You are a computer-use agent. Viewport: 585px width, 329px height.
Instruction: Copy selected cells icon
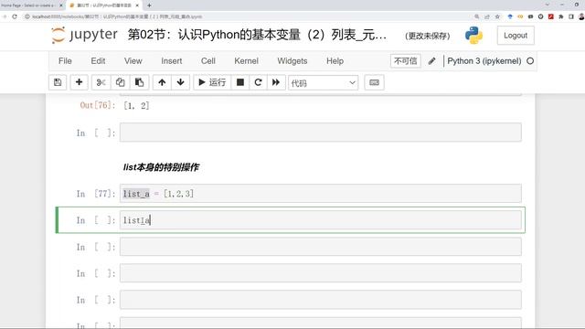click(x=120, y=82)
